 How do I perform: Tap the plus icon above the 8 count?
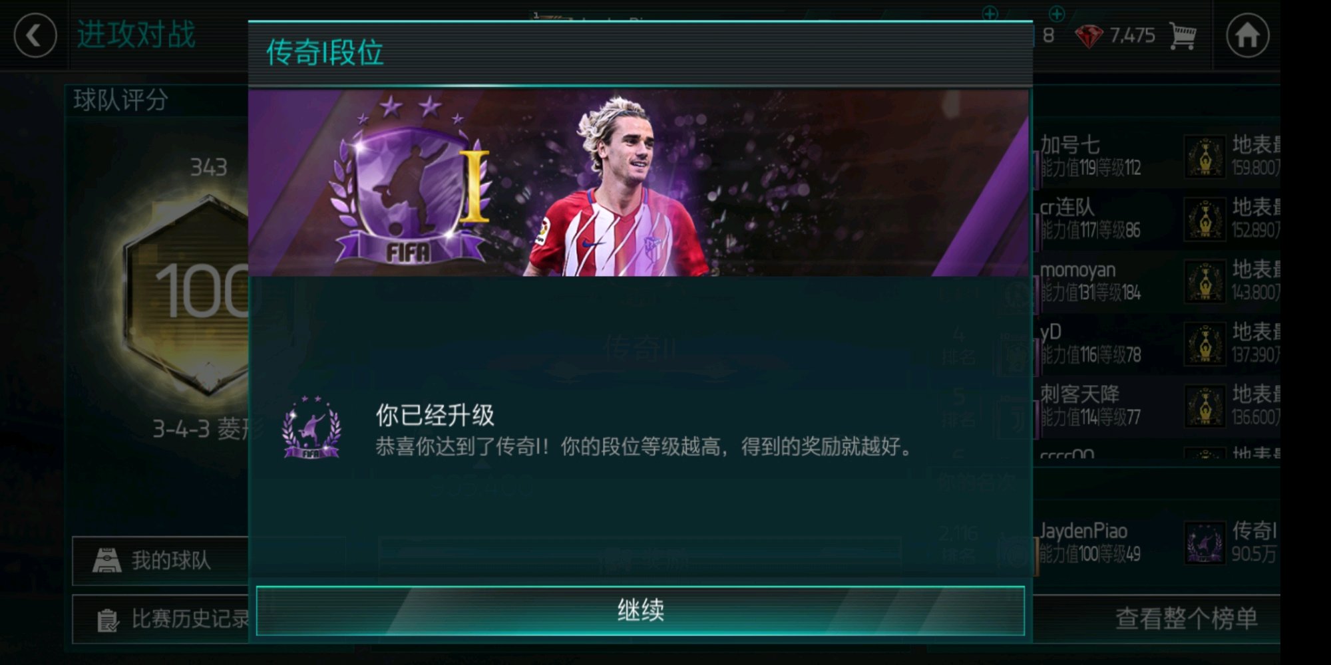tap(1056, 13)
